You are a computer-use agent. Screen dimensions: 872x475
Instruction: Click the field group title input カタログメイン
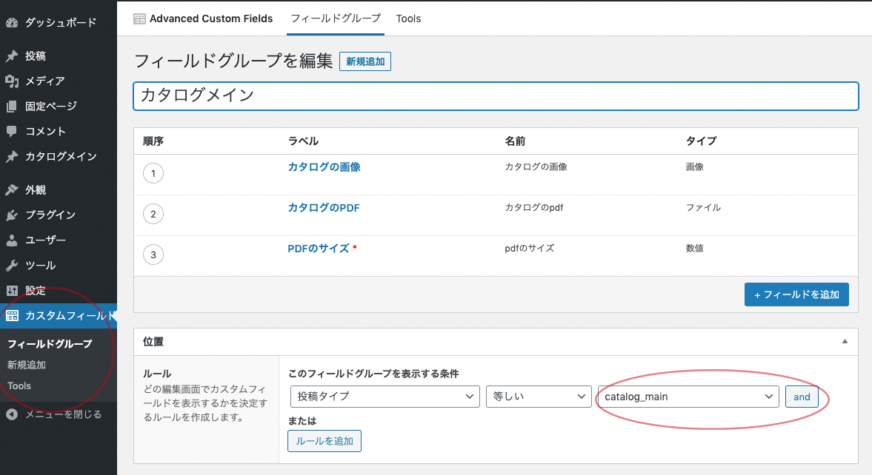pyautogui.click(x=496, y=96)
